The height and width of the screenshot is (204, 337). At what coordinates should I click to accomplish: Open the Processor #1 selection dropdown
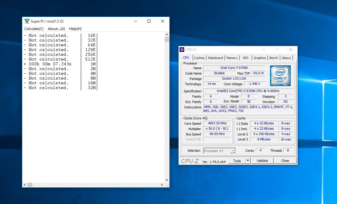pos(219,151)
